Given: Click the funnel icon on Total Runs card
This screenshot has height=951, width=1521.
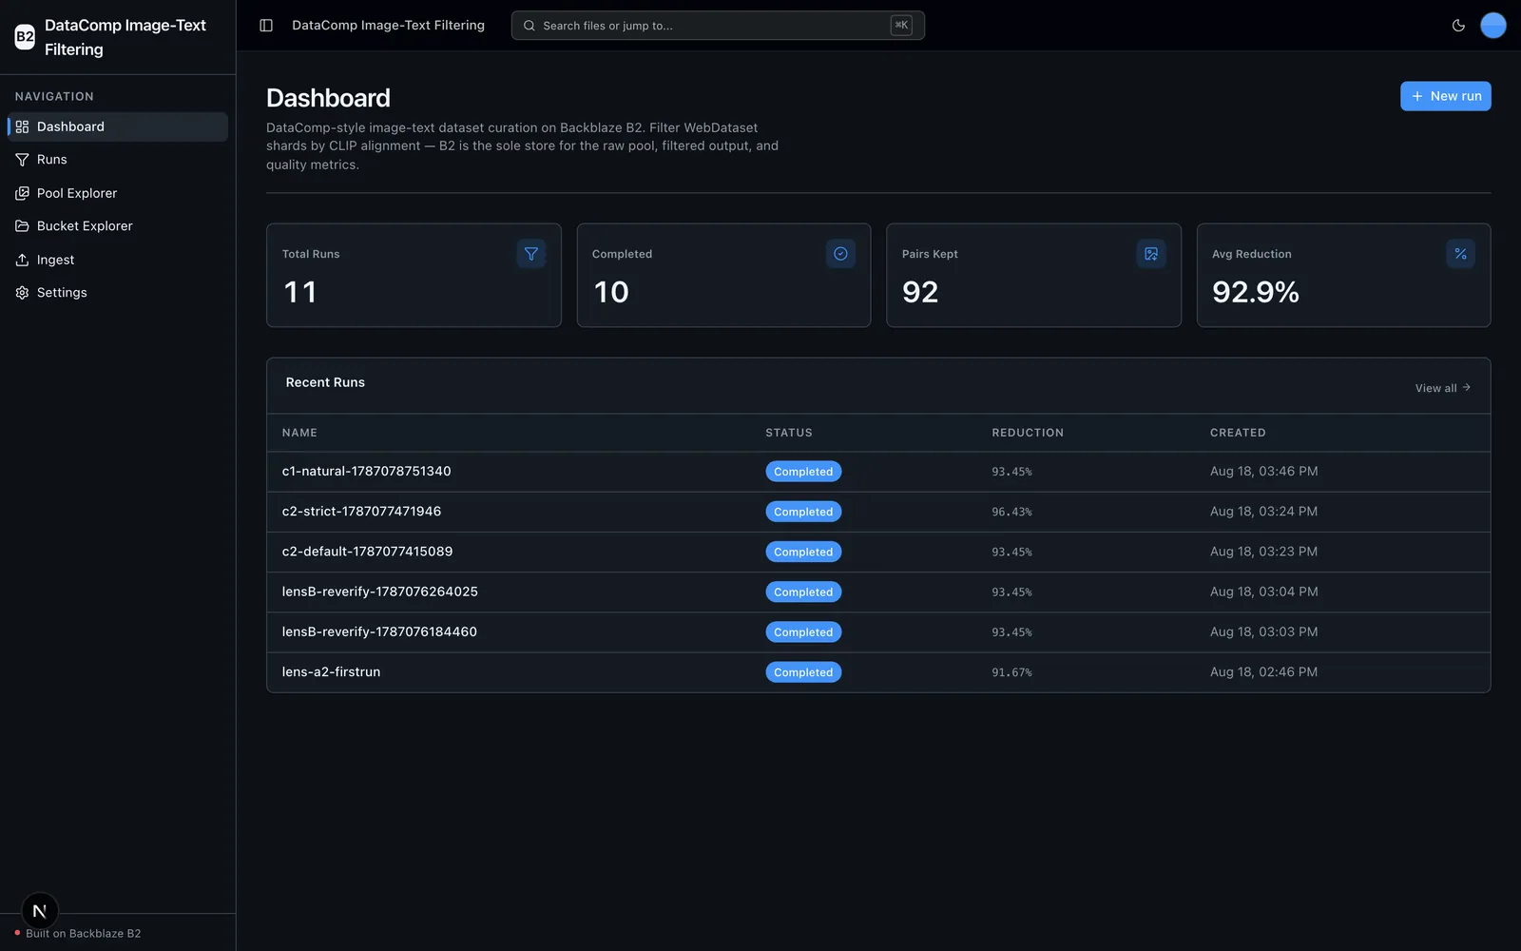Looking at the screenshot, I should pyautogui.click(x=531, y=254).
